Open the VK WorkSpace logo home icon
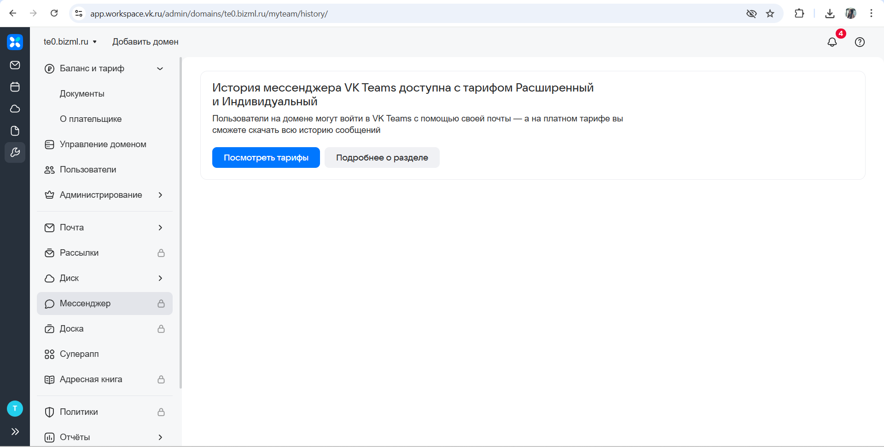Screen dimensions: 884x447 point(15,42)
